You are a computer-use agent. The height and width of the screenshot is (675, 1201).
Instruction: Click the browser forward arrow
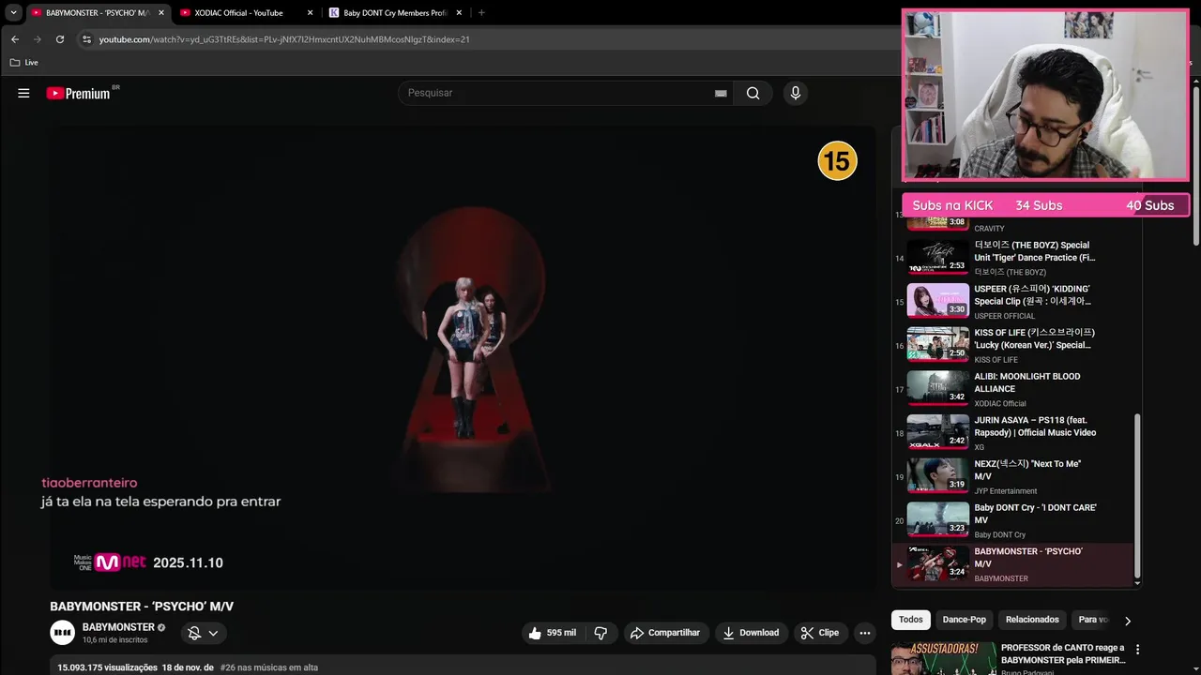[38, 39]
